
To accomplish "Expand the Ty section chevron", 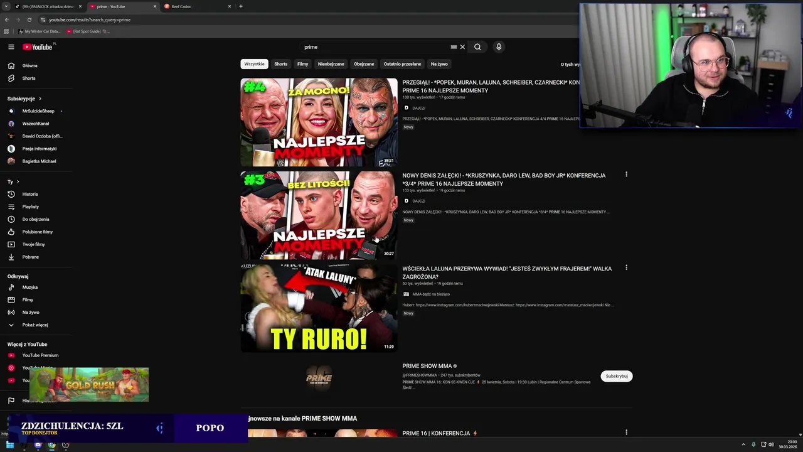I will [x=18, y=182].
